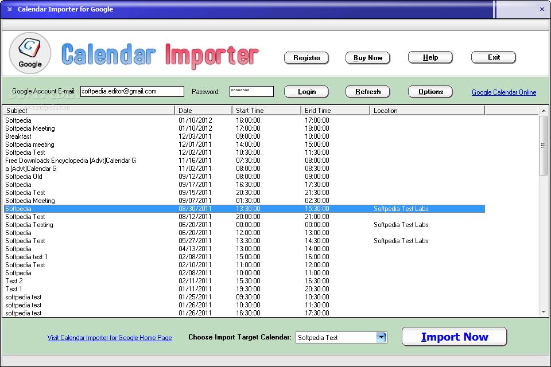
Task: Sort by the Location column header
Action: (x=427, y=110)
